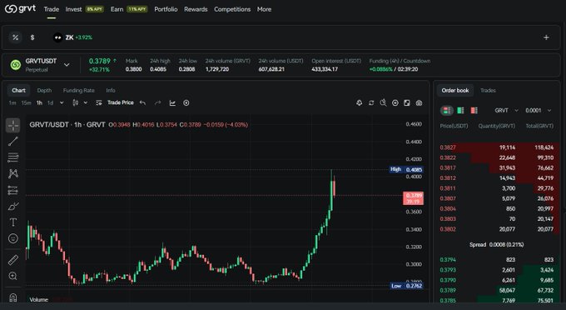Go to the Rewards page
This screenshot has height=310, width=566.
click(196, 9)
